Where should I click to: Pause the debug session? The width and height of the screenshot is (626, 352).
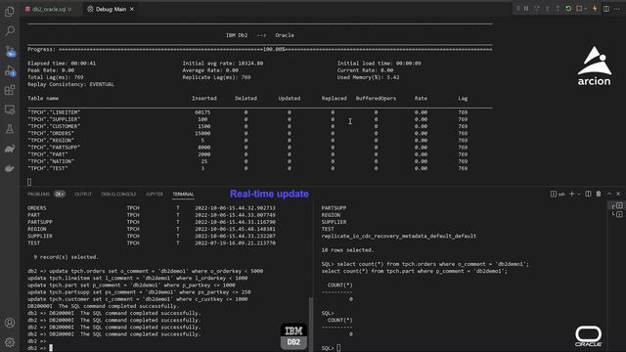pyautogui.click(x=526, y=9)
